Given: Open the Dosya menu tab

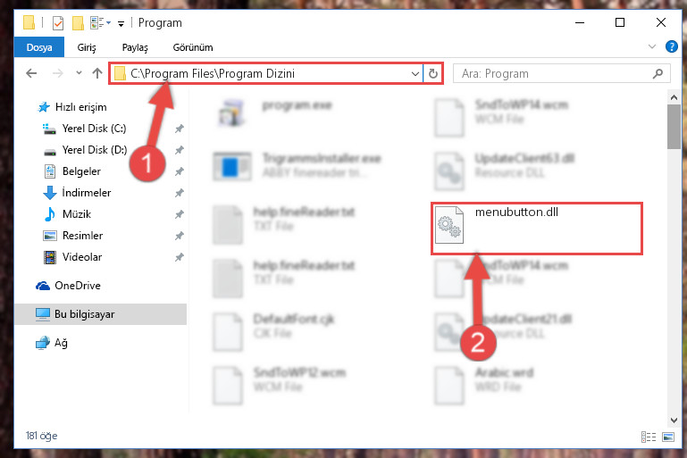Looking at the screenshot, I should pos(39,47).
